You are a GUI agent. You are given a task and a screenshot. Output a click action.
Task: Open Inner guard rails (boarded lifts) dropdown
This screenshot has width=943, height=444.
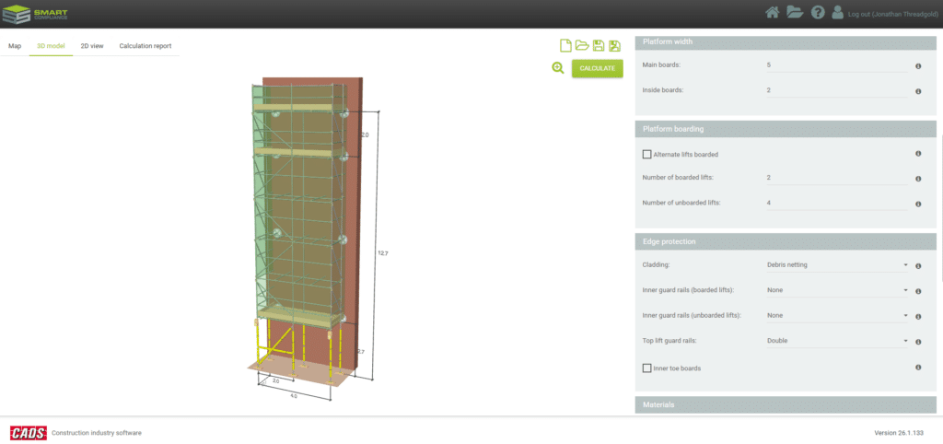836,290
